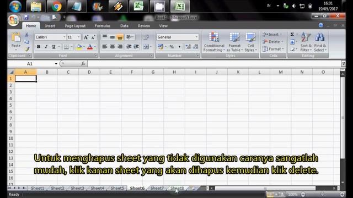The image size is (353, 198).
Task: Open the Review ribbon tab
Action: 144,26
